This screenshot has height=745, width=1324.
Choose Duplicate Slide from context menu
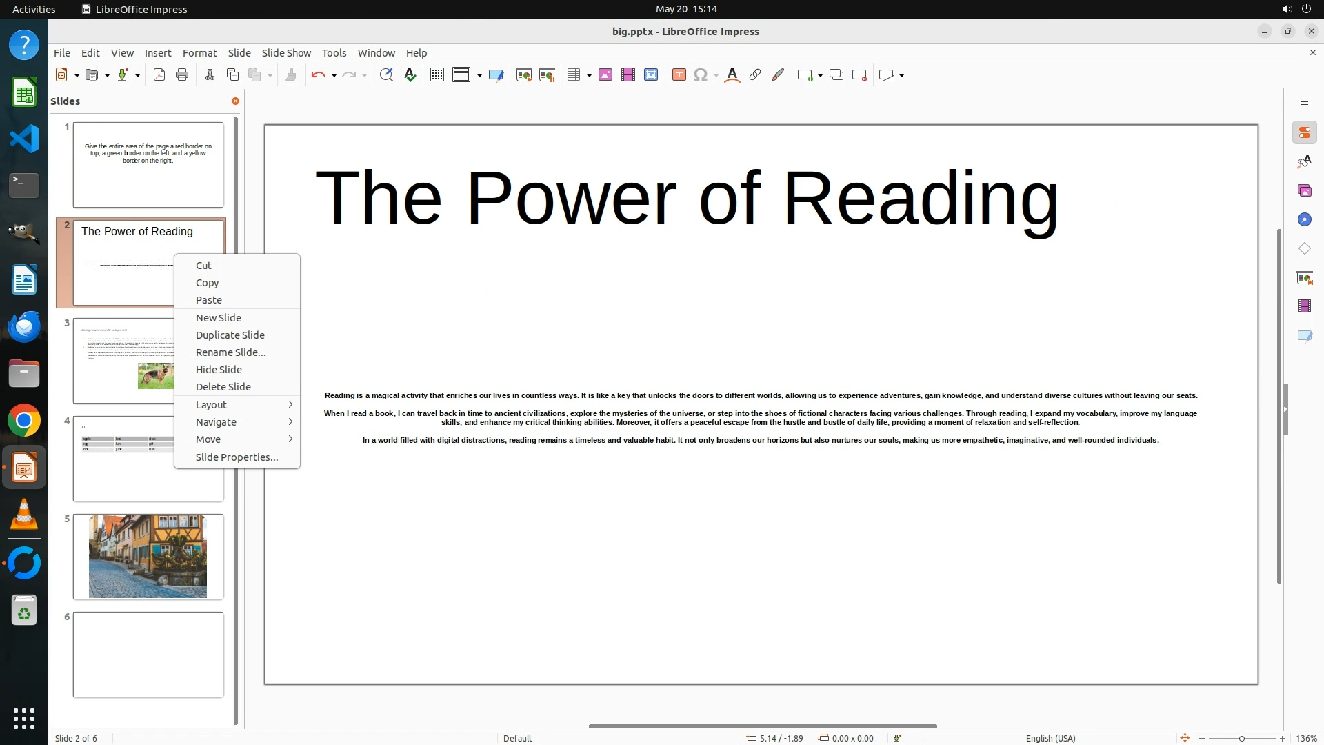coord(230,335)
